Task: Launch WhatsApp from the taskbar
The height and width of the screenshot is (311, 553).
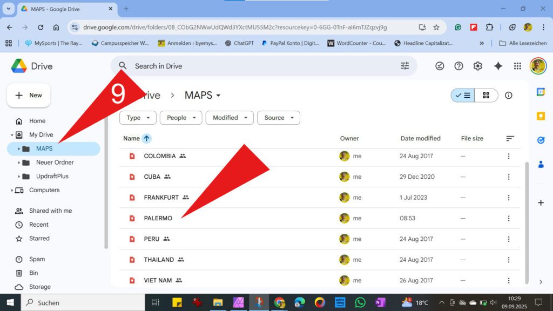Action: pyautogui.click(x=360, y=303)
